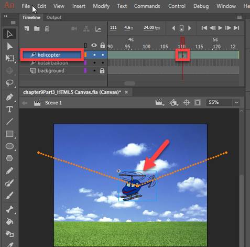Select the Rectangle tool
The width and height of the screenshot is (250, 247).
pyautogui.click(x=9, y=134)
